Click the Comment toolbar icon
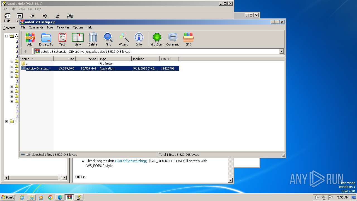The width and height of the screenshot is (357, 201). (x=173, y=39)
